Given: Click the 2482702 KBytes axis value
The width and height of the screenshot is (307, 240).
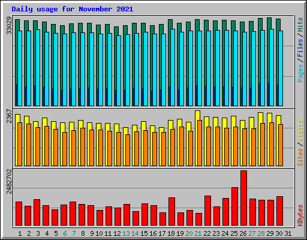Looking at the screenshot, I should pos(9,182).
